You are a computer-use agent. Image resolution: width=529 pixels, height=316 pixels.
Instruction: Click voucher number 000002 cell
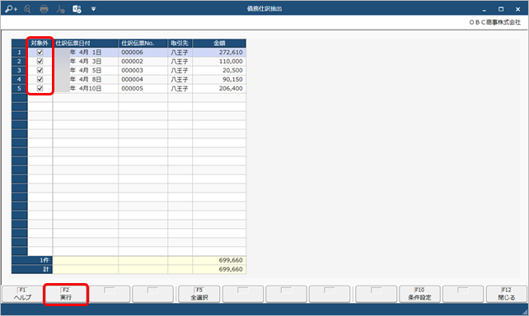click(143, 62)
